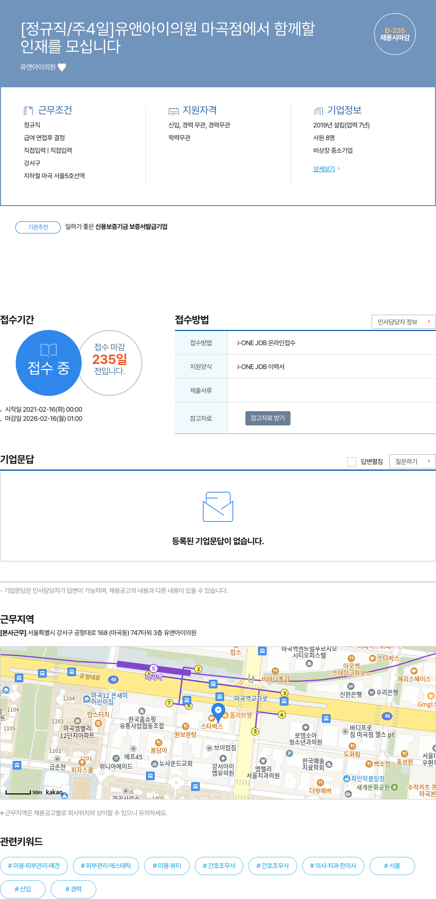Click the #의사·치과·한의사 keyword tag
The height and width of the screenshot is (899, 436).
[x=333, y=866]
